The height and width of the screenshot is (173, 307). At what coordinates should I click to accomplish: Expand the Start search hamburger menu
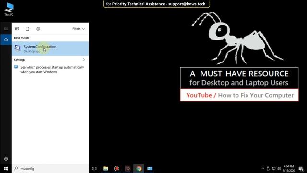pos(6,29)
